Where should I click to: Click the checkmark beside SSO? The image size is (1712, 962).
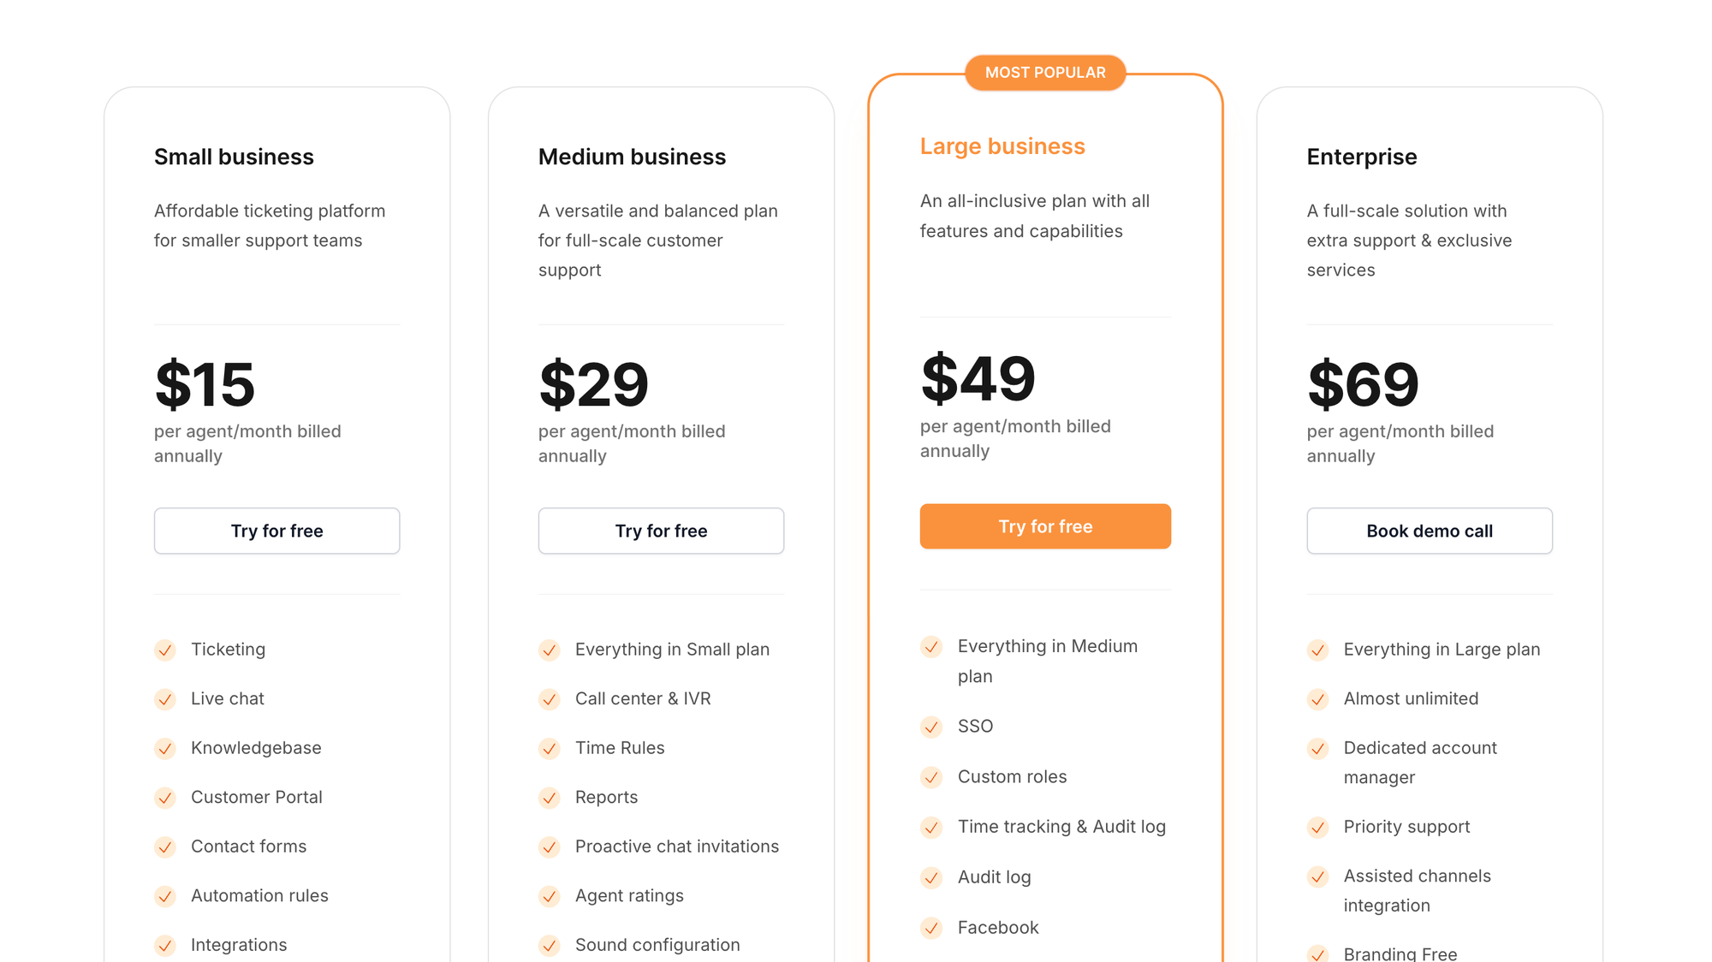tap(931, 727)
